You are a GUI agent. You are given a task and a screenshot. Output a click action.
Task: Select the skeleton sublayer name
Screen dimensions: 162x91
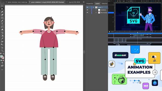point(103,10)
